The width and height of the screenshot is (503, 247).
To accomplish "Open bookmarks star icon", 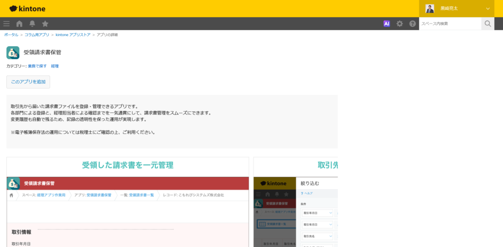I will point(45,24).
